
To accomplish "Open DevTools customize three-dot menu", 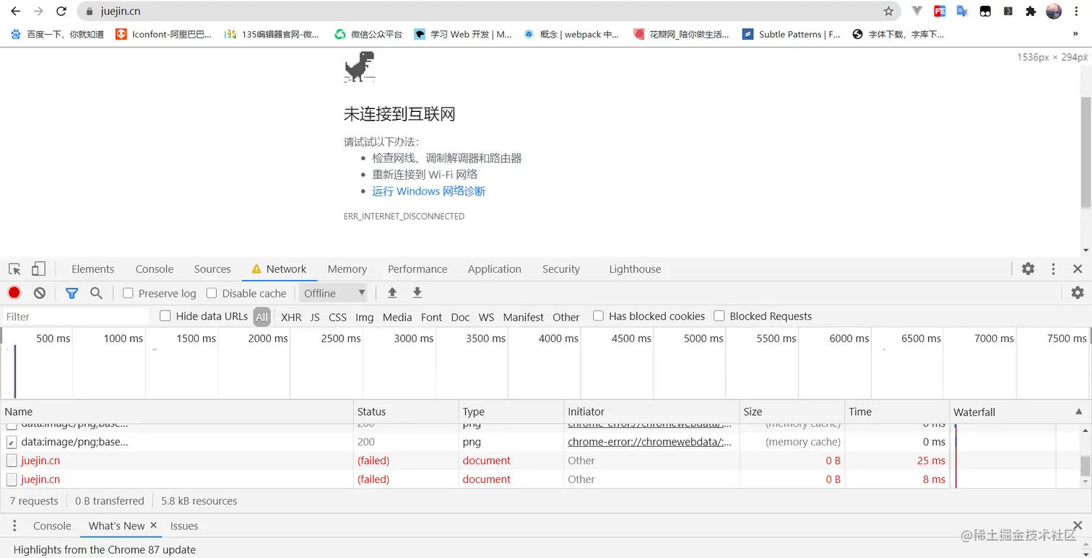I will (x=1054, y=269).
